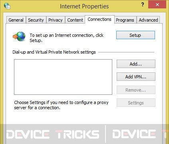The height and width of the screenshot is (144, 169).
Task: Click the Internet Properties title bar icon
Action: pyautogui.click(x=7, y=6)
